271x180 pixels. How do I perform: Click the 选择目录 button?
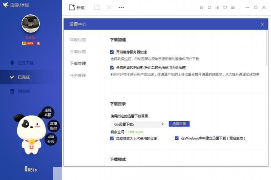point(179,124)
